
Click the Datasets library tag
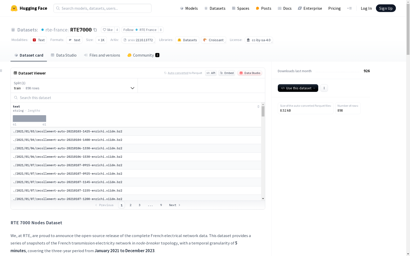(x=187, y=40)
